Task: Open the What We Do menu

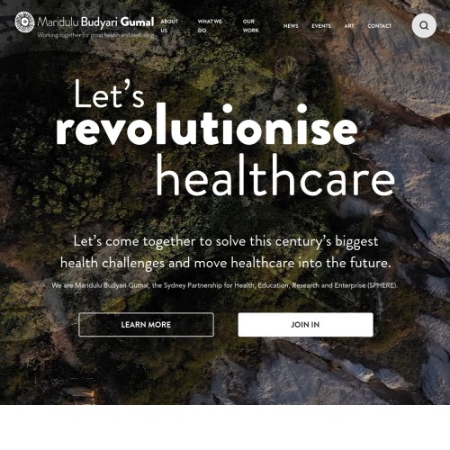Action: point(210,26)
